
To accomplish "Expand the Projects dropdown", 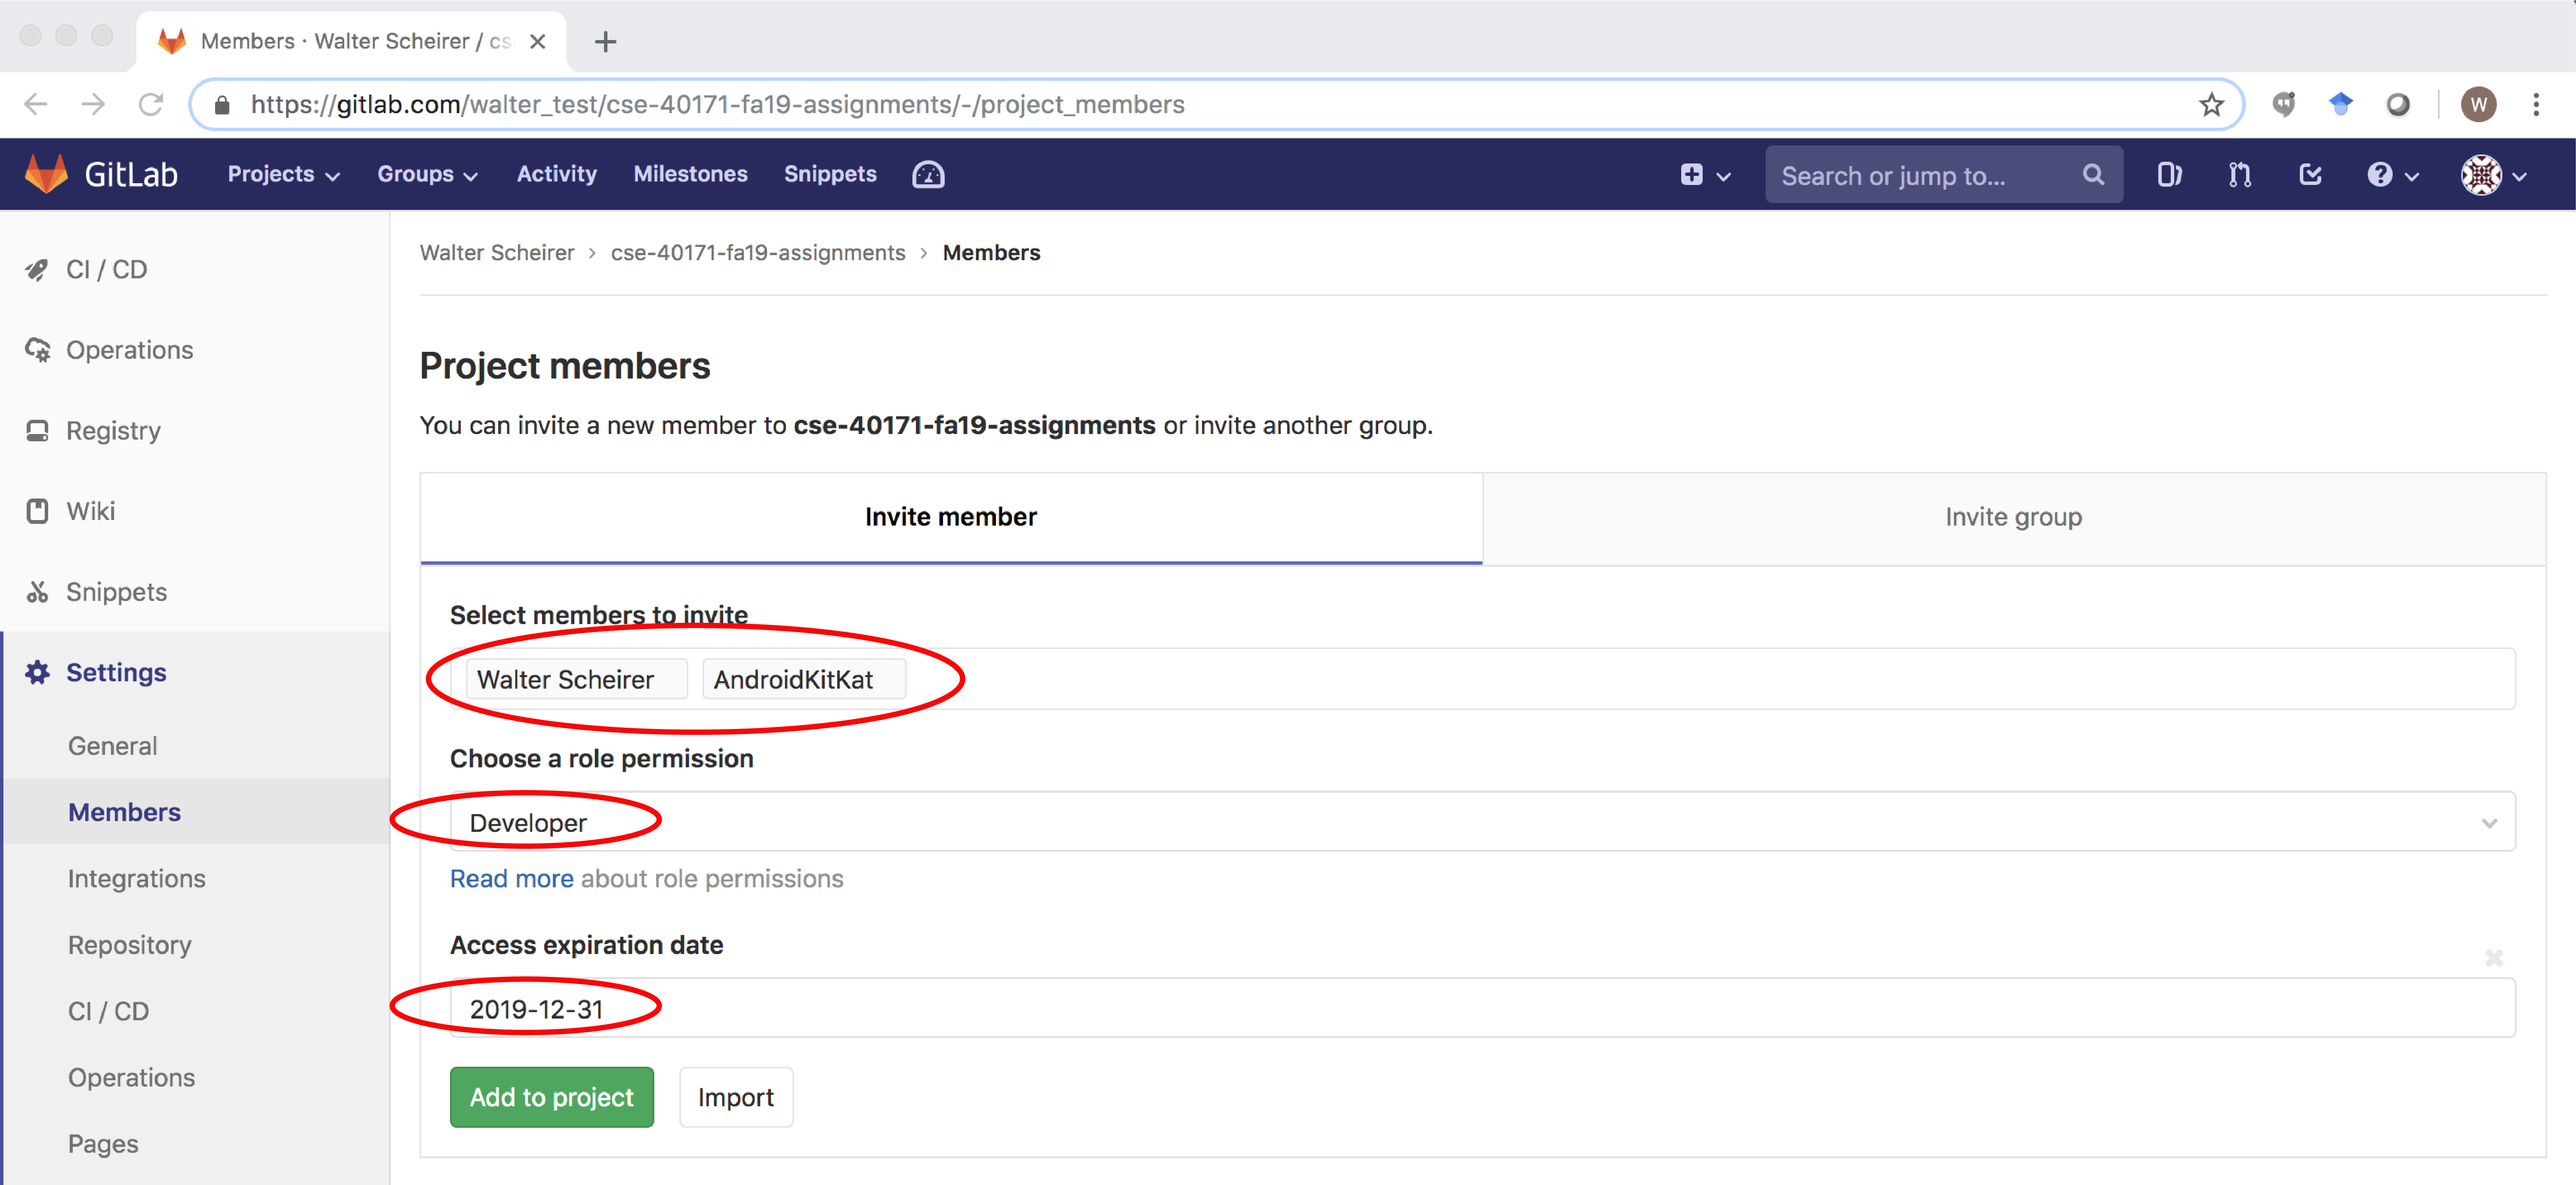I will [284, 174].
